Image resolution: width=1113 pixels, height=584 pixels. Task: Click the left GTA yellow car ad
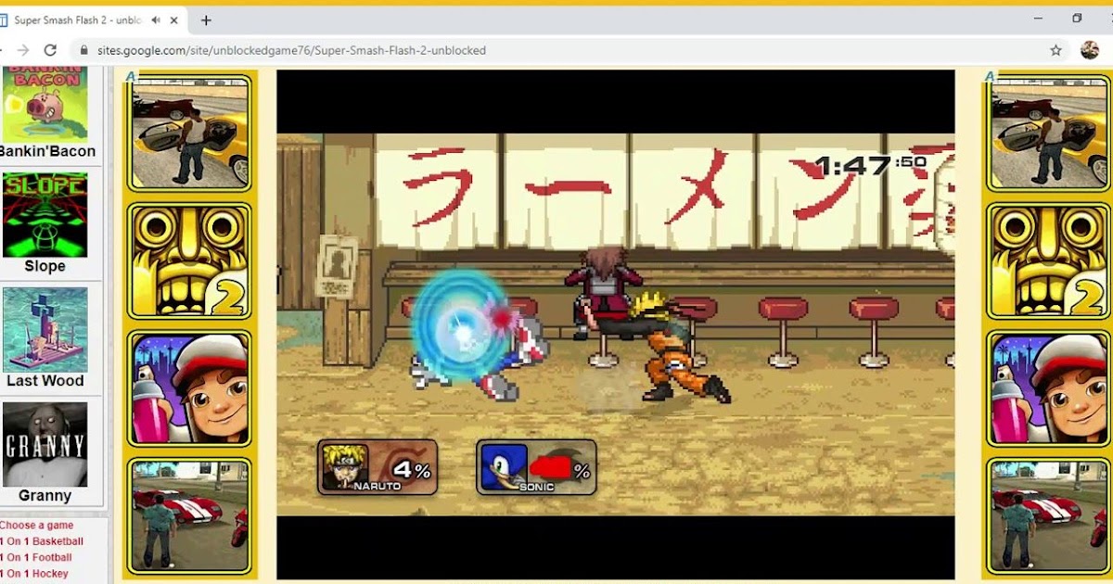pyautogui.click(x=190, y=133)
